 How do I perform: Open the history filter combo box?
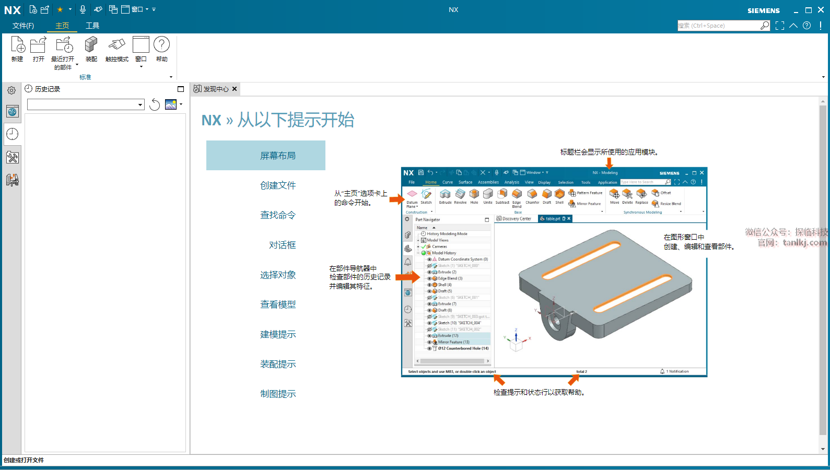(x=86, y=105)
